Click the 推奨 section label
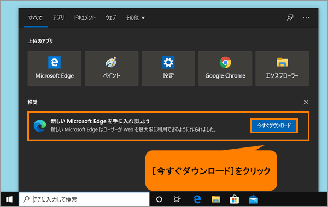 click(x=33, y=102)
